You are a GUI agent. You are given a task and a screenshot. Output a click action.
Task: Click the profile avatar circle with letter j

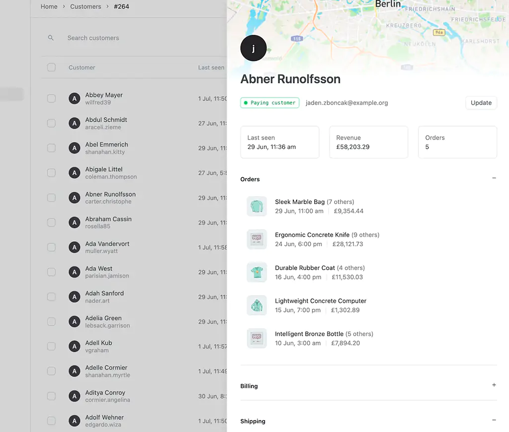click(254, 48)
